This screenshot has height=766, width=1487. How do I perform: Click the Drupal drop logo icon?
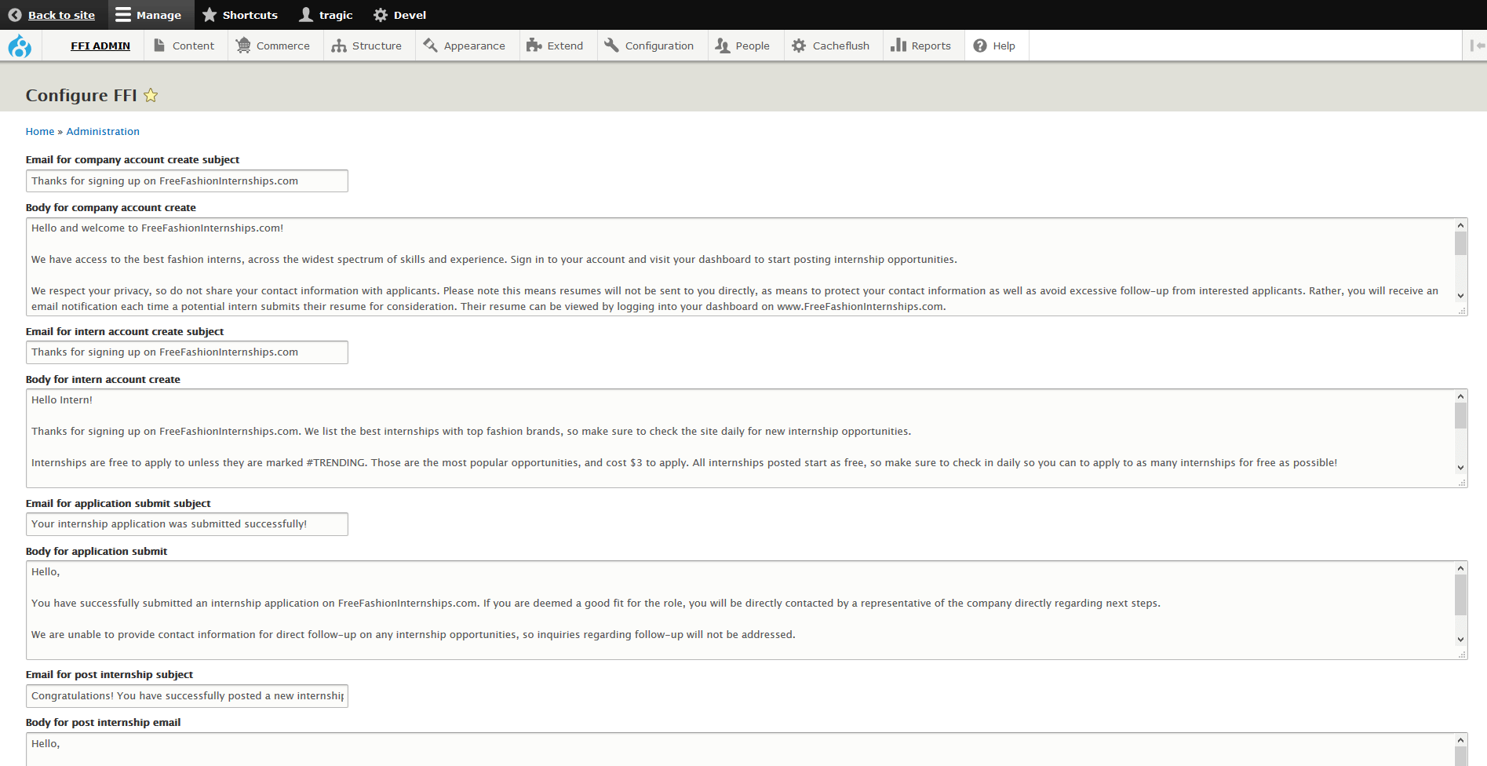pos(20,46)
